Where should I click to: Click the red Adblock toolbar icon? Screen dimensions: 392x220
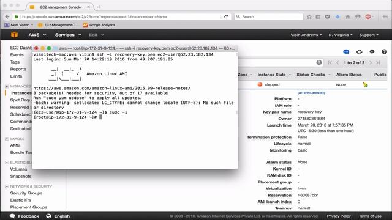point(368,16)
